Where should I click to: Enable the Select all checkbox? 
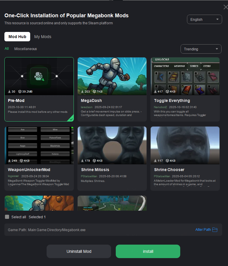pos(7,217)
